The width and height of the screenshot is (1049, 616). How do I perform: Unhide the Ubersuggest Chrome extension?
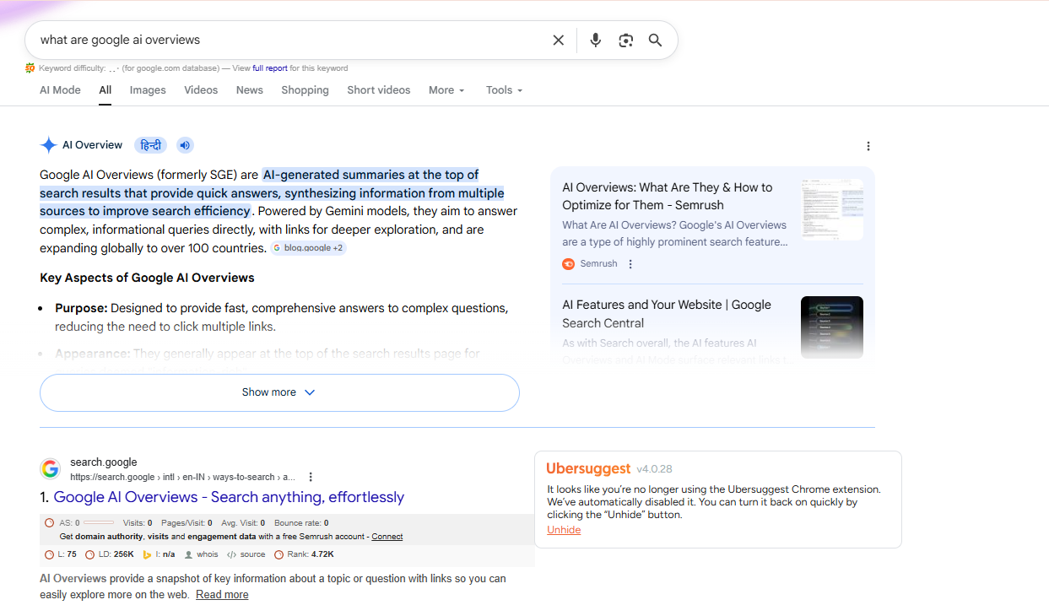564,530
